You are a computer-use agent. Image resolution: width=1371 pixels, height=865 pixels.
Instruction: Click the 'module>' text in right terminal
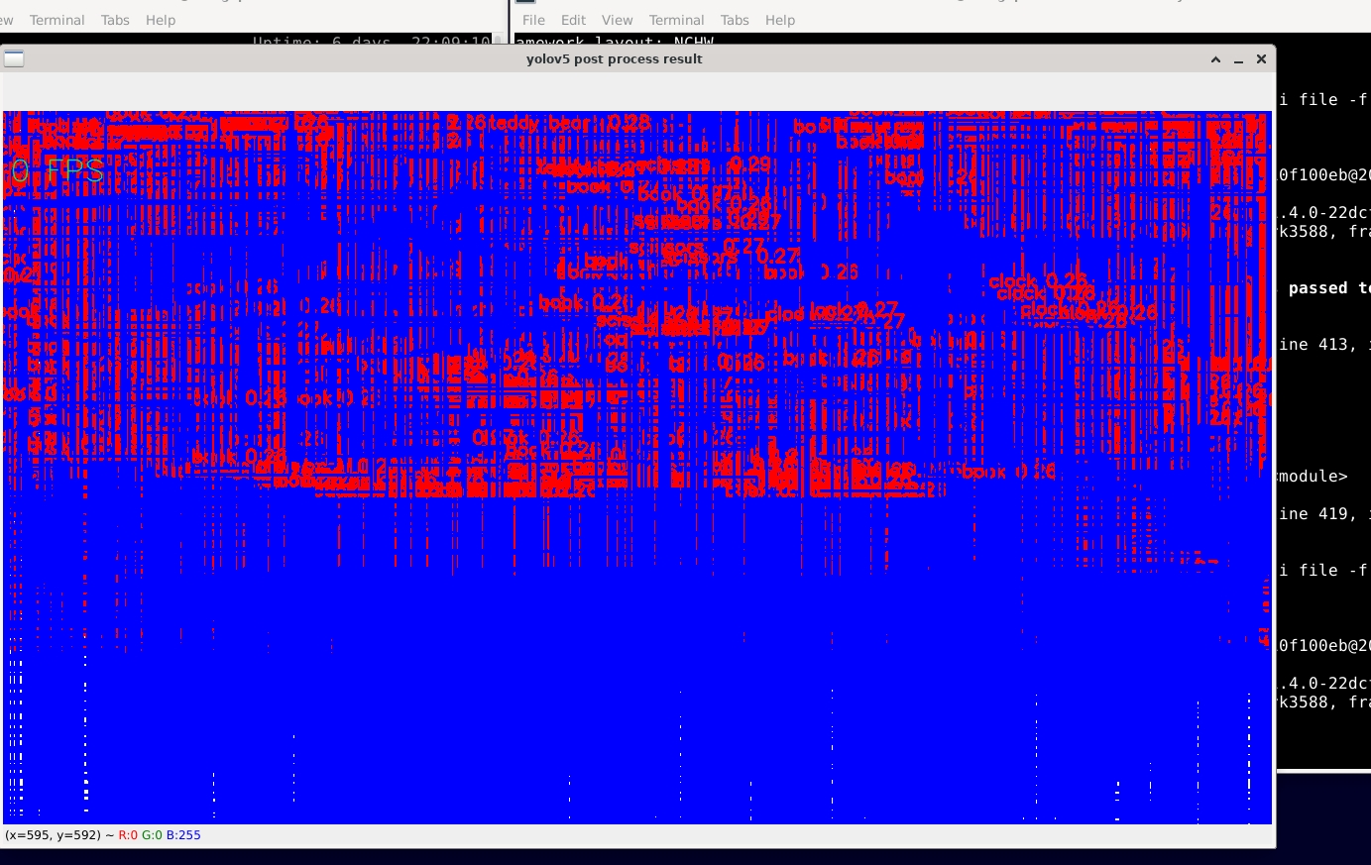1314,477
